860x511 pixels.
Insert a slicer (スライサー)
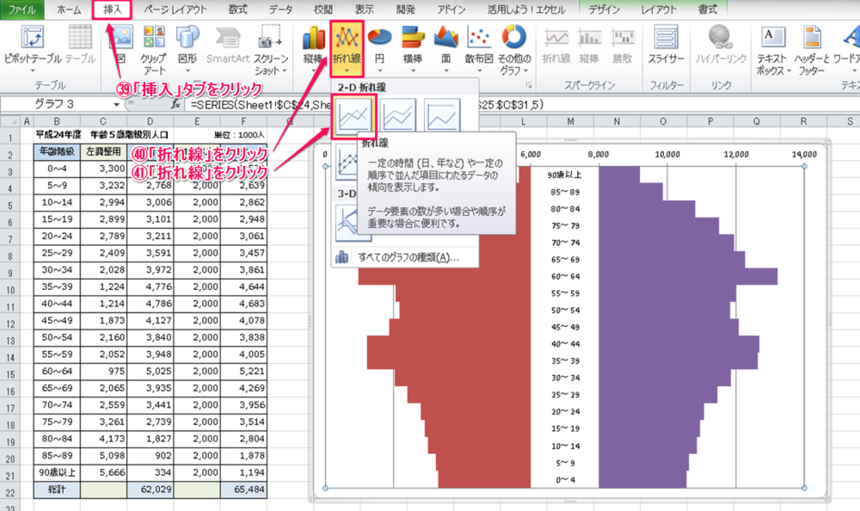[x=666, y=46]
